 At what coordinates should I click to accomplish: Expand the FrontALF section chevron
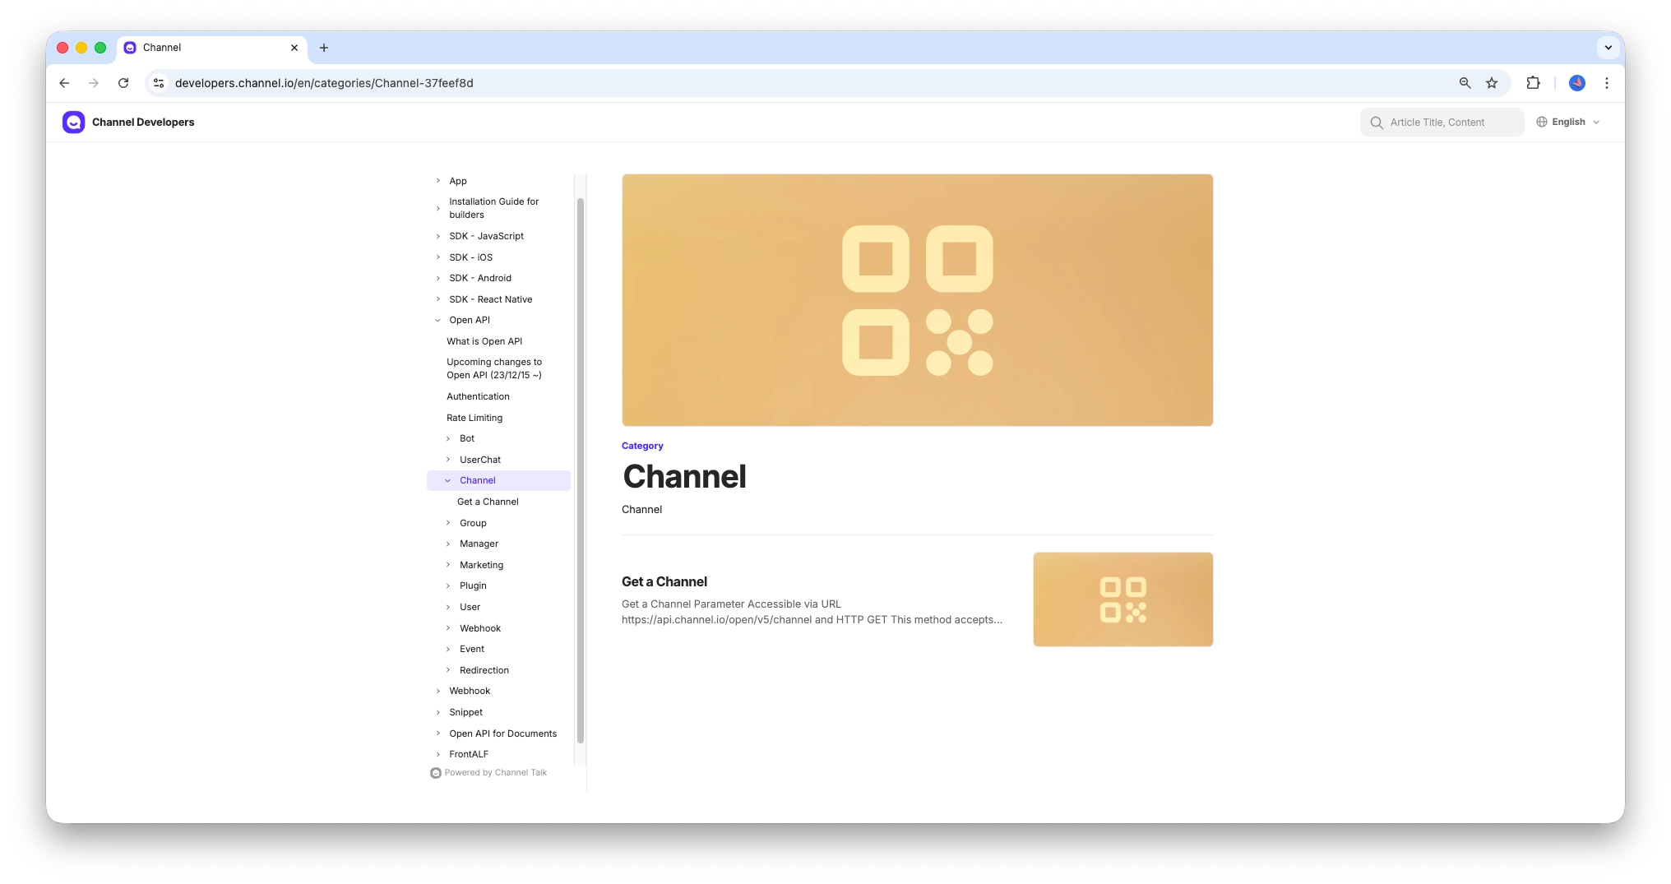pyautogui.click(x=438, y=754)
